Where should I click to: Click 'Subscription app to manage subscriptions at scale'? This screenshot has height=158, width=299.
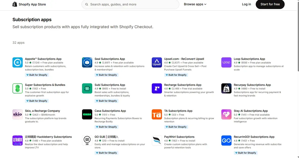click(259, 68)
